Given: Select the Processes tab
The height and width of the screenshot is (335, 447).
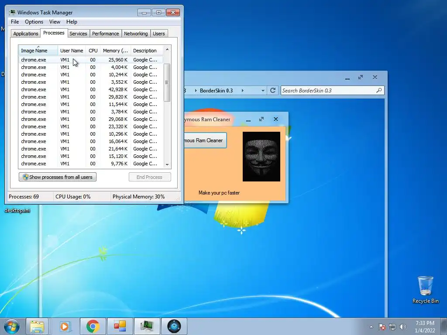Looking at the screenshot, I should [54, 33].
